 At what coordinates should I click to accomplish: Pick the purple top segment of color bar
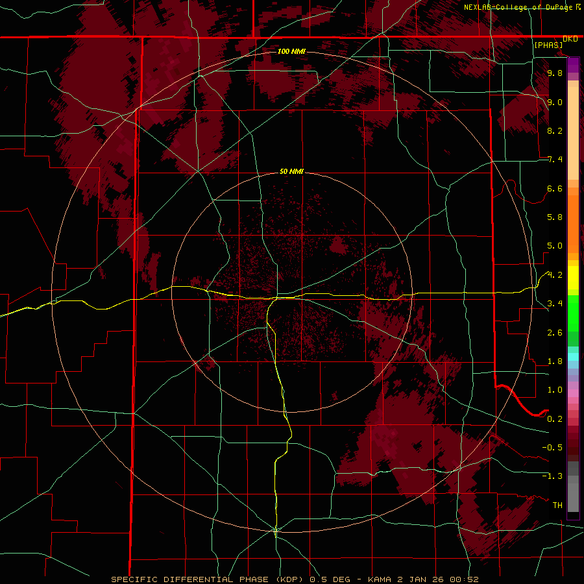[x=573, y=65]
